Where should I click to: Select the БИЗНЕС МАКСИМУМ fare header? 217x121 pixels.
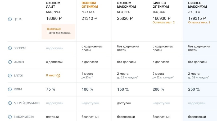tap(197, 5)
